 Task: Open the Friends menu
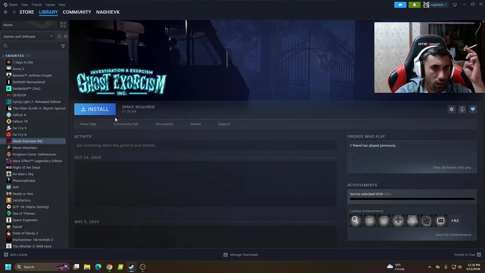[x=37, y=5]
